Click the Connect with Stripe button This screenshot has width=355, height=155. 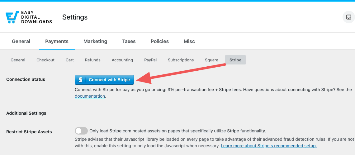coord(104,80)
